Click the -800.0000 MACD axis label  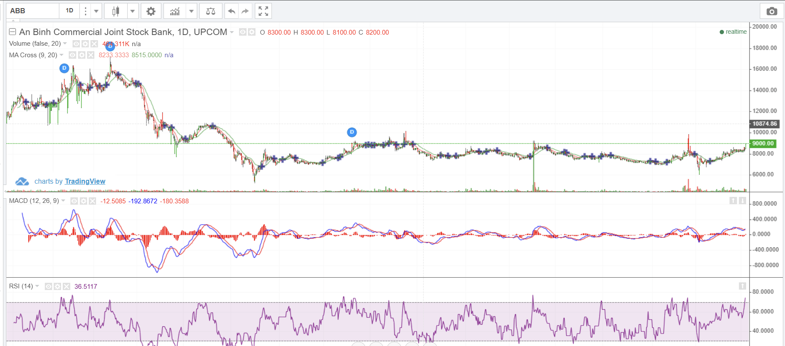tap(765, 265)
